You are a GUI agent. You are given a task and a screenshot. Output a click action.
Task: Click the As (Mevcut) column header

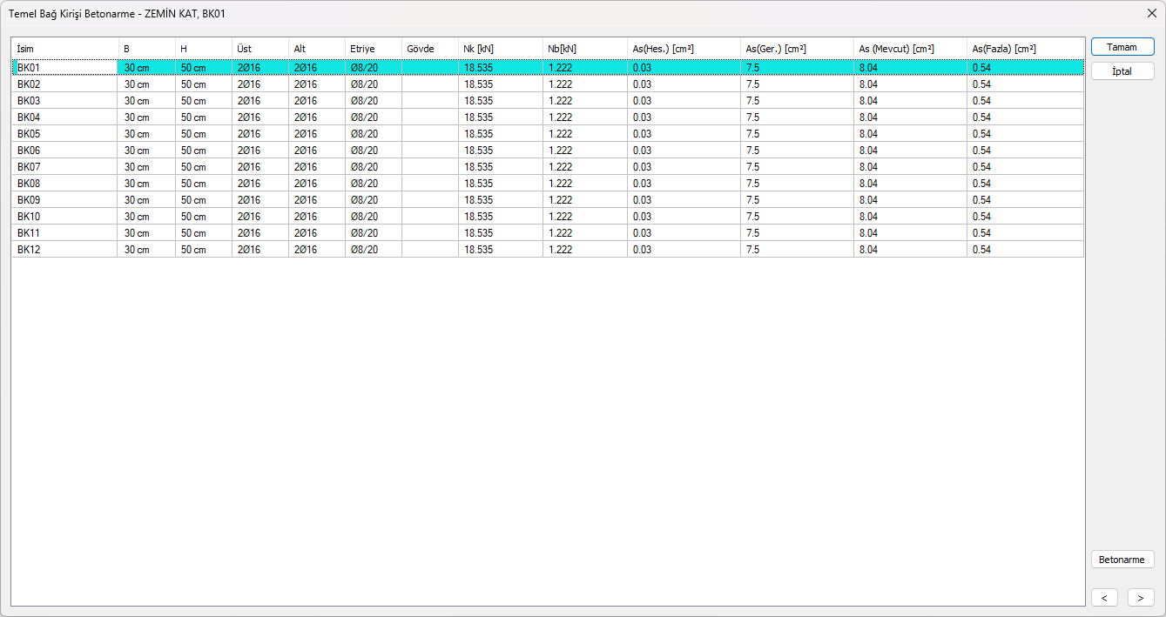[909, 49]
